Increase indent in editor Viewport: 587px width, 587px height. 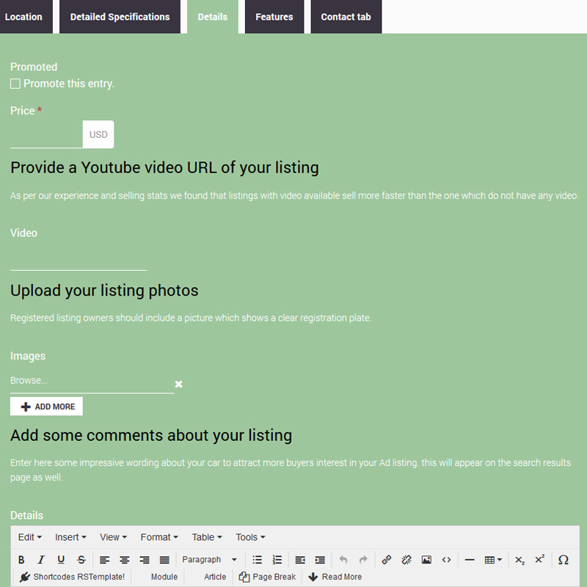click(x=320, y=560)
